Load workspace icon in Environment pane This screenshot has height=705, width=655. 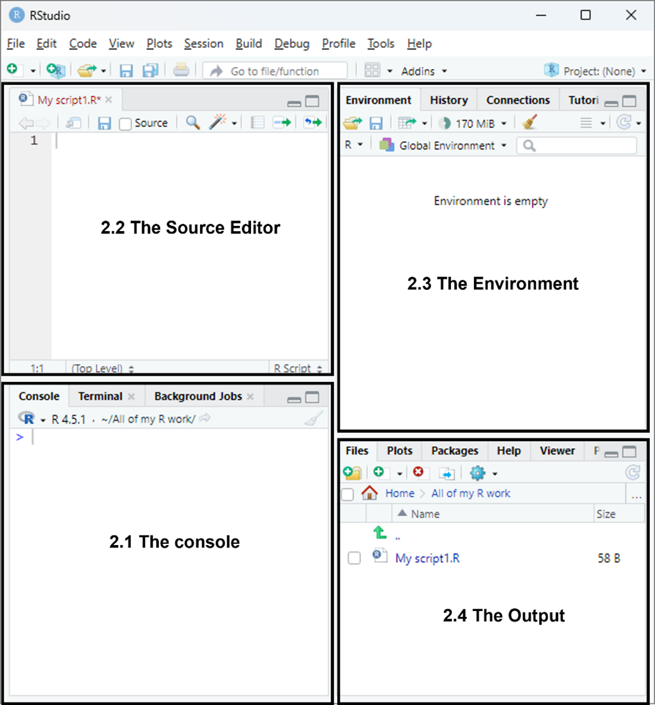353,122
